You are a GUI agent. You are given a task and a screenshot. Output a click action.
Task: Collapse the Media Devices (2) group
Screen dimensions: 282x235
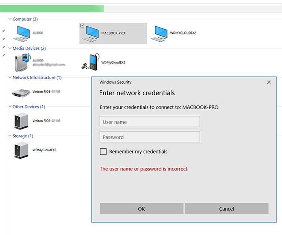[x=10, y=48]
